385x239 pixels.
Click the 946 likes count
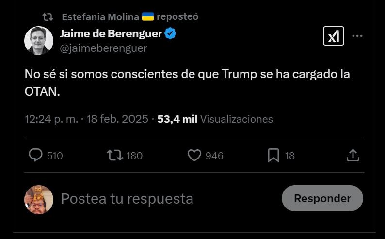214,156
